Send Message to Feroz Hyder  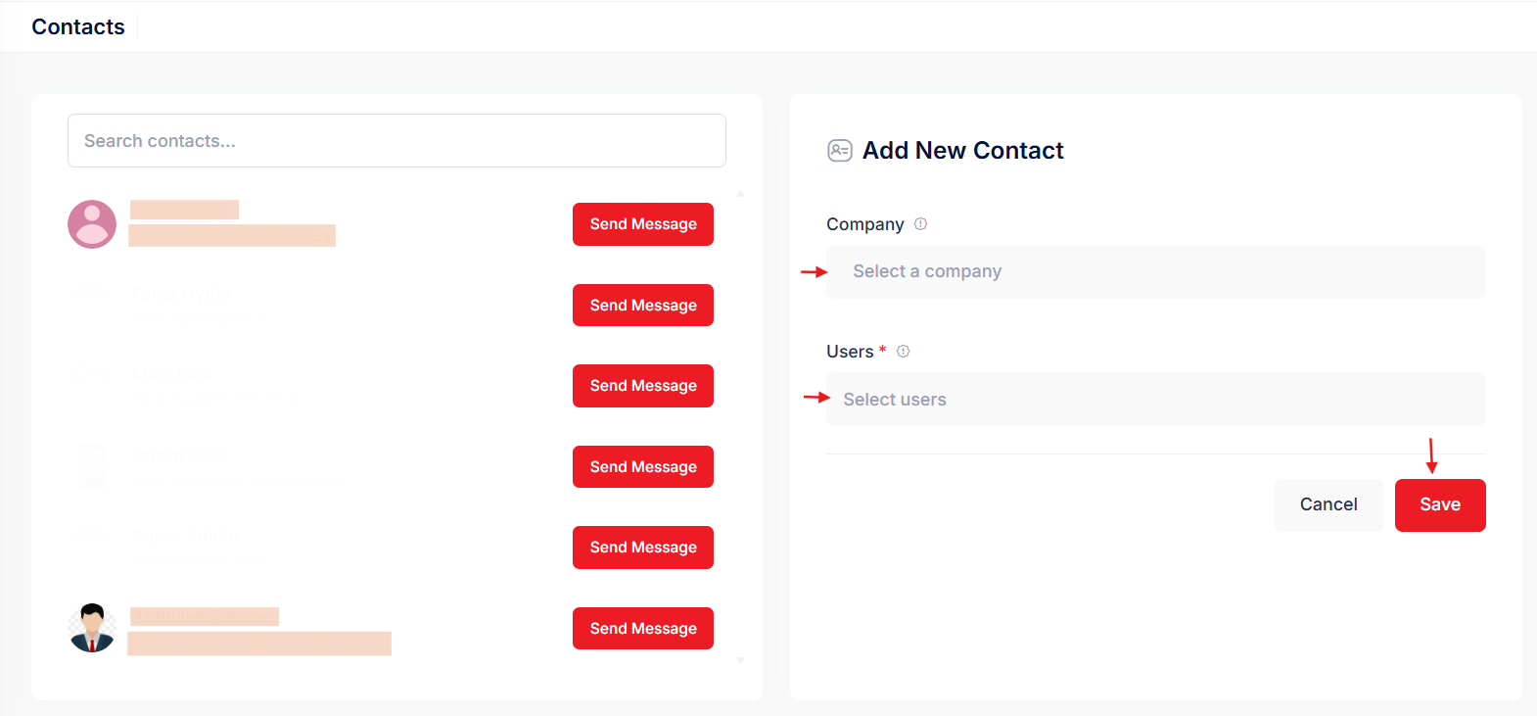pyautogui.click(x=642, y=306)
